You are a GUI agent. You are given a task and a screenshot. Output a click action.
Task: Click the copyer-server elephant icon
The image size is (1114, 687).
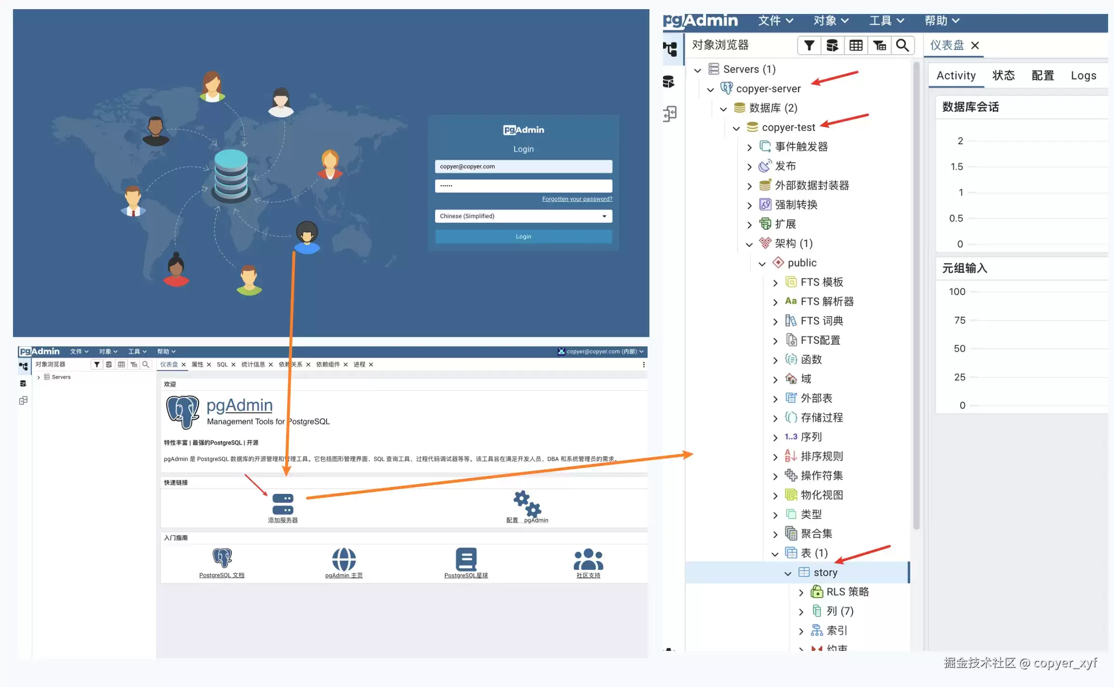726,88
